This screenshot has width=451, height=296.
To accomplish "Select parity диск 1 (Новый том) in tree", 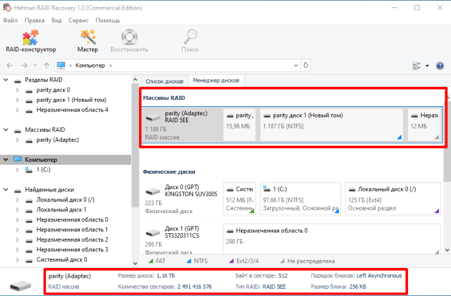I will click(x=72, y=100).
